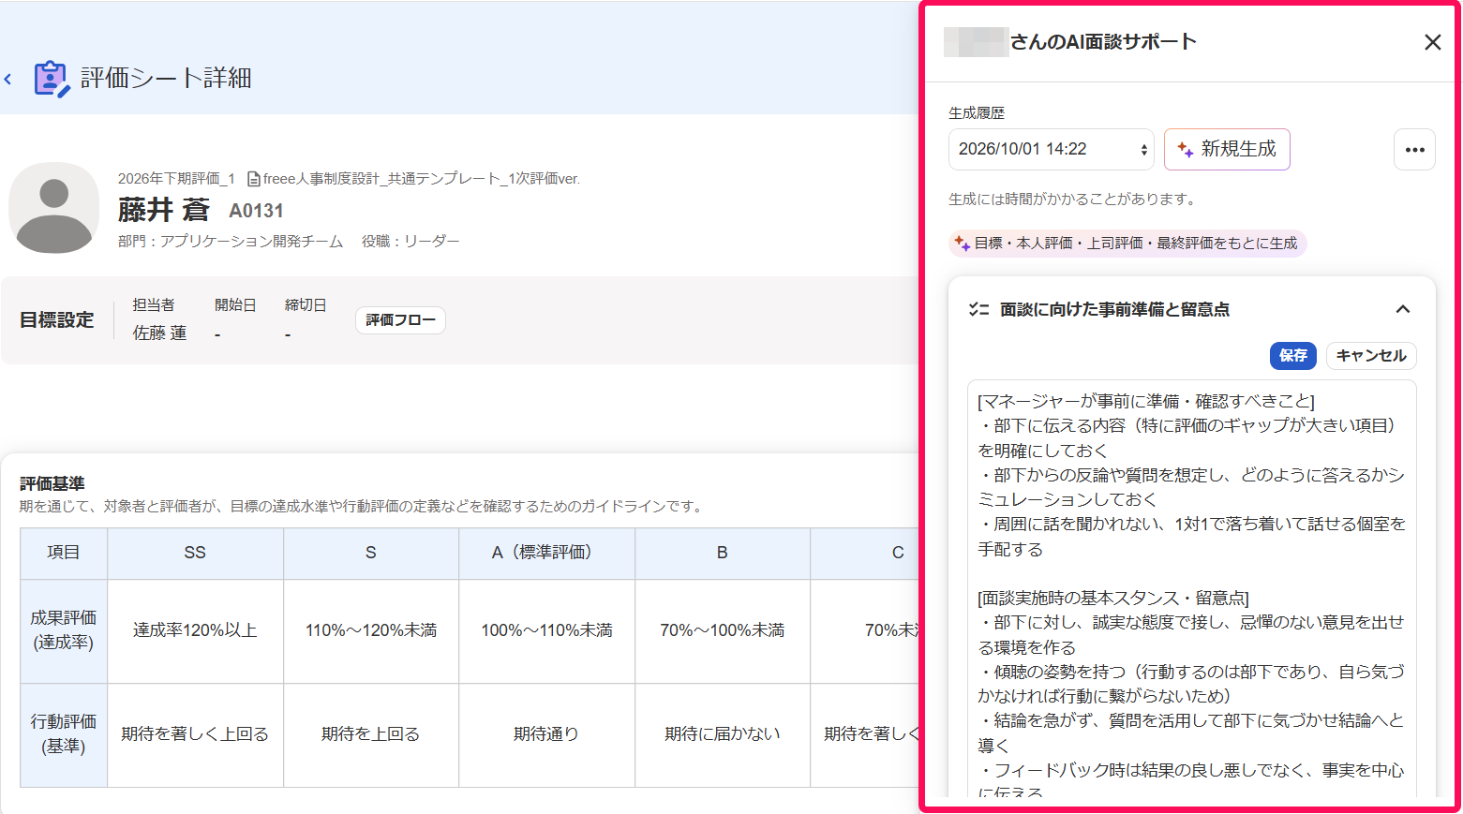The image size is (1463, 814).
Task: Save the edited text with 保存
Action: [x=1293, y=356]
